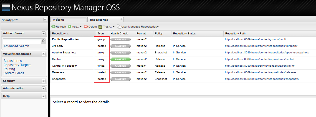This screenshot has width=316, height=117.
Task: Switch to the Welcome tab
Action: click(x=69, y=20)
